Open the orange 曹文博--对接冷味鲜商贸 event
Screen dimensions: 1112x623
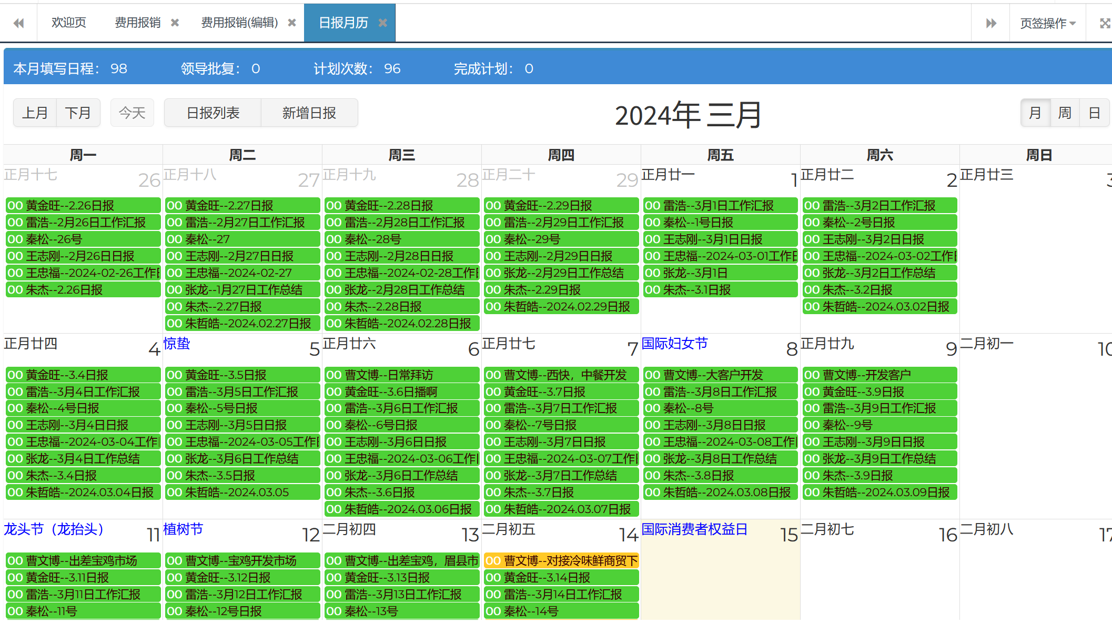point(561,560)
